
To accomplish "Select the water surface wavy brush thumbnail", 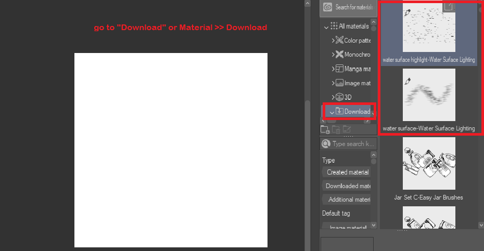I will click(429, 95).
